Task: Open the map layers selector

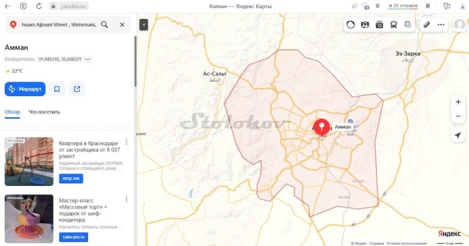Action: point(407,25)
